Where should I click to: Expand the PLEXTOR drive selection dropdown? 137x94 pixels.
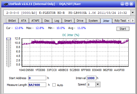[x=133, y=13]
